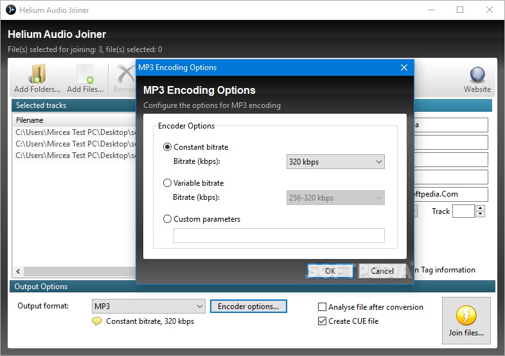
Task: Select the Custom parameters radio button
Action: coord(167,219)
